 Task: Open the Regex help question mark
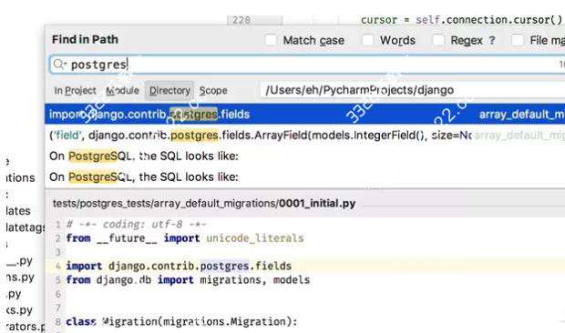pos(492,40)
